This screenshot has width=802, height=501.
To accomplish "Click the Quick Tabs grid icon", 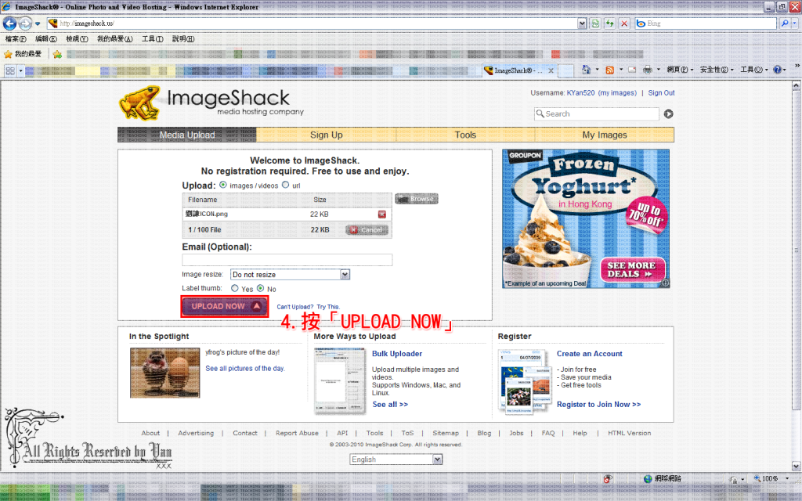I will [10, 71].
